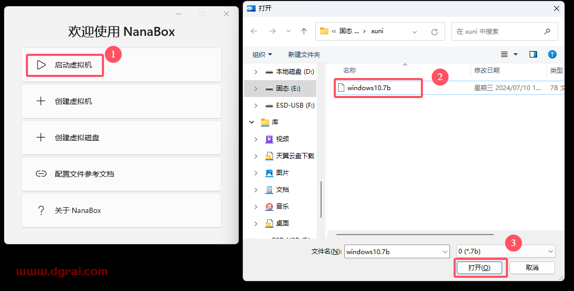This screenshot has height=291, width=574.
Task: Click the file list horizontal scrollbar
Action: pyautogui.click(x=415, y=235)
